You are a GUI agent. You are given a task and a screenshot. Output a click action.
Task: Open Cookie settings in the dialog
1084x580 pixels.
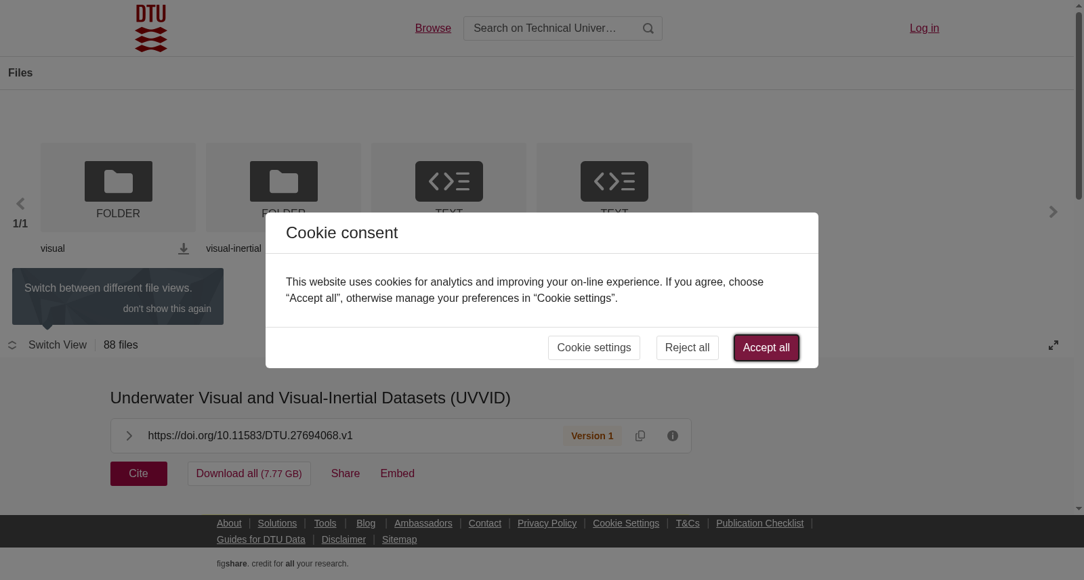(x=594, y=348)
